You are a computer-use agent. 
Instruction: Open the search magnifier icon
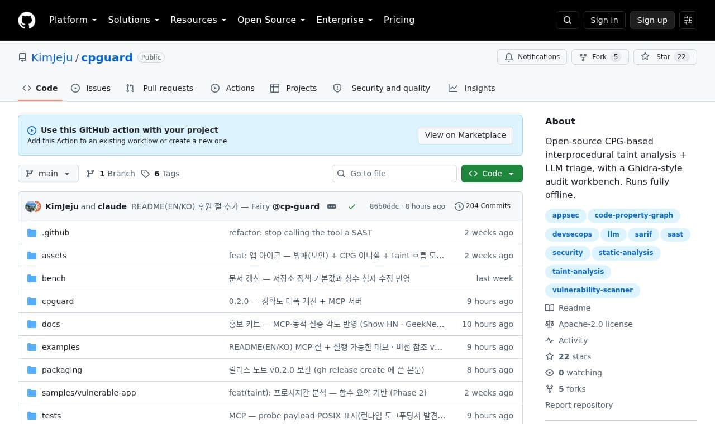pos(568,20)
